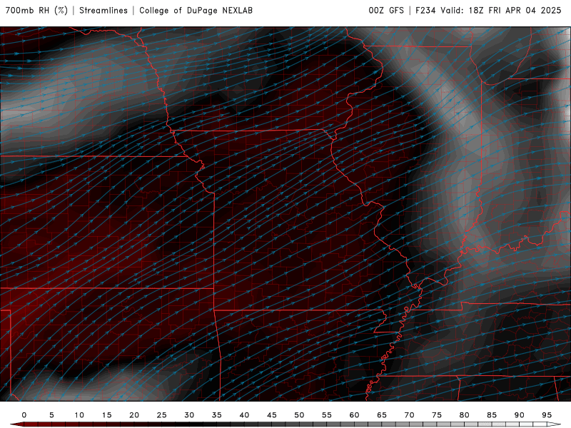The width and height of the screenshot is (571, 428).
Task: Click the "60" colorbar label
Action: (354, 415)
